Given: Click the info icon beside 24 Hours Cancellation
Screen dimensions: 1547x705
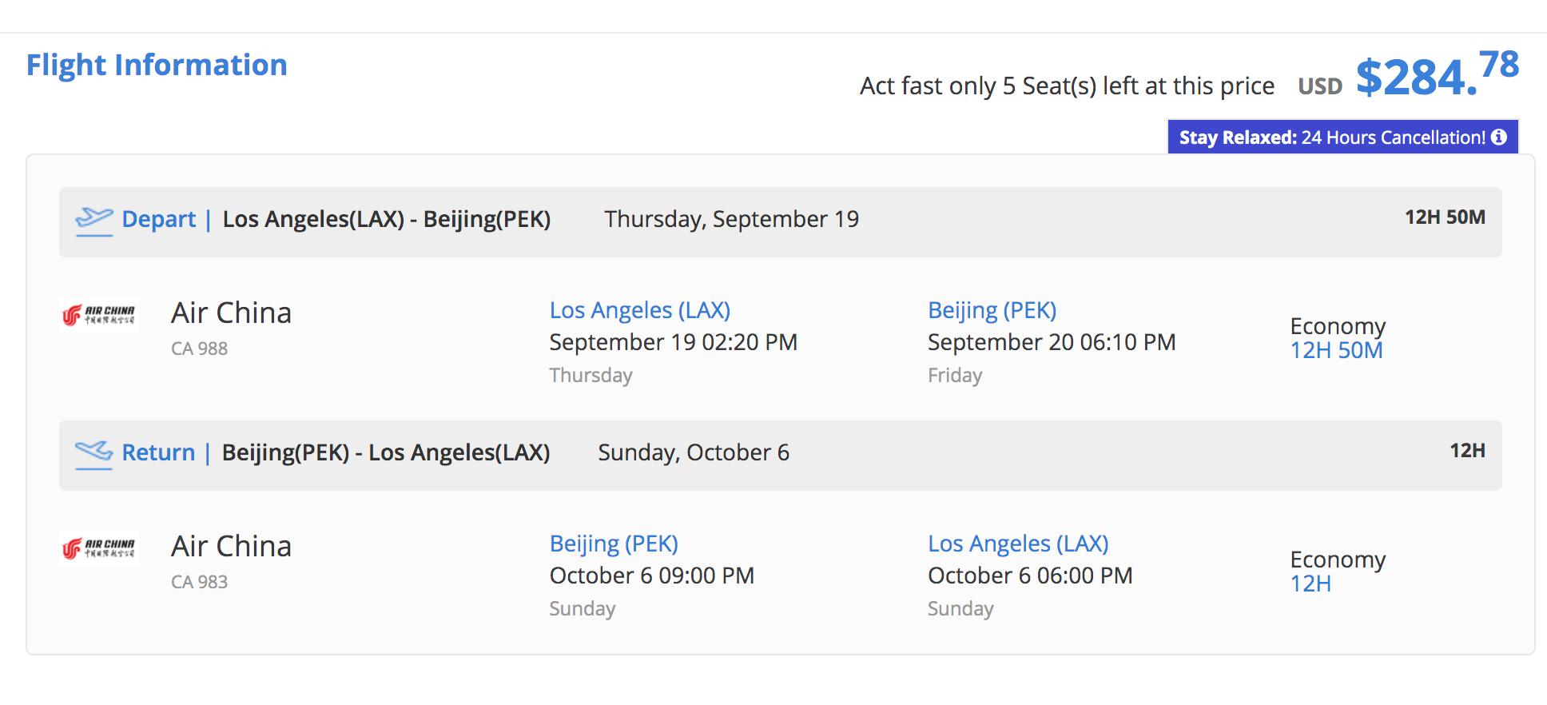Looking at the screenshot, I should pyautogui.click(x=1499, y=137).
